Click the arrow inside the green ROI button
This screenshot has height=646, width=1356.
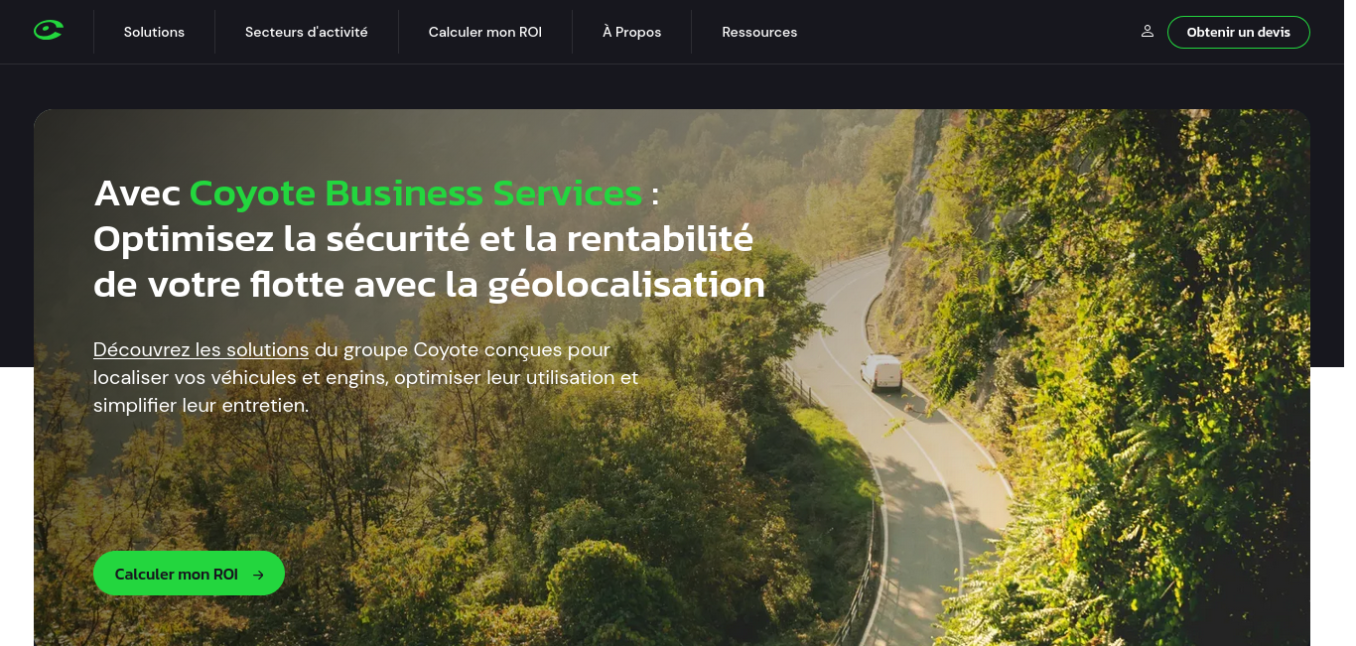[x=258, y=575]
